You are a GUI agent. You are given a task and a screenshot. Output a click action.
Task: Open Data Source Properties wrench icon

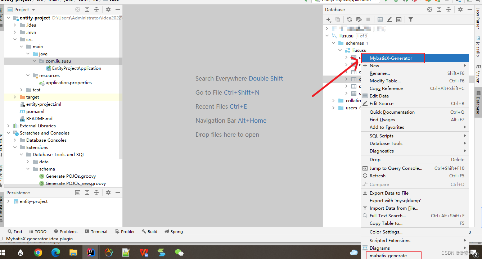(359, 20)
